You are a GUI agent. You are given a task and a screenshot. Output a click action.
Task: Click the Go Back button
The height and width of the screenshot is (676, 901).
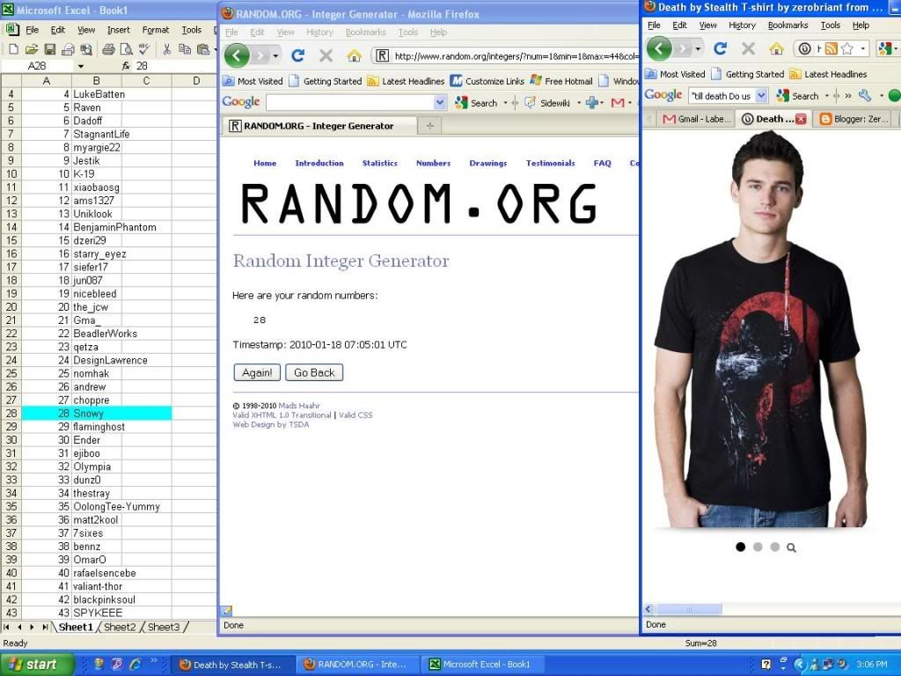pos(314,372)
